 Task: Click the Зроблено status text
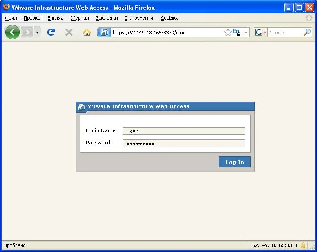(15, 245)
